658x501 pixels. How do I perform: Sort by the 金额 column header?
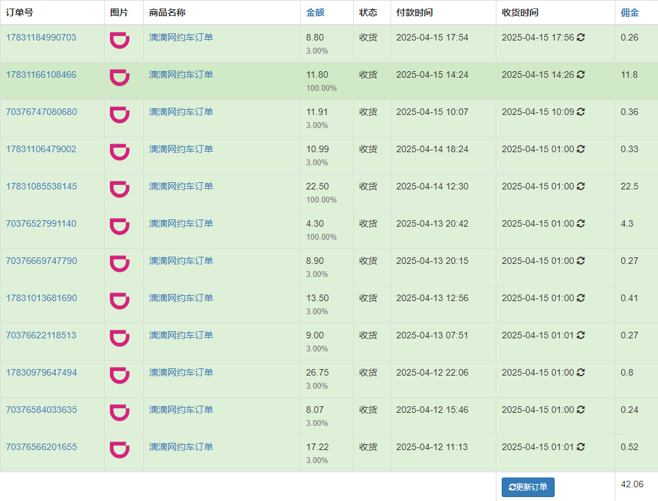tap(315, 12)
